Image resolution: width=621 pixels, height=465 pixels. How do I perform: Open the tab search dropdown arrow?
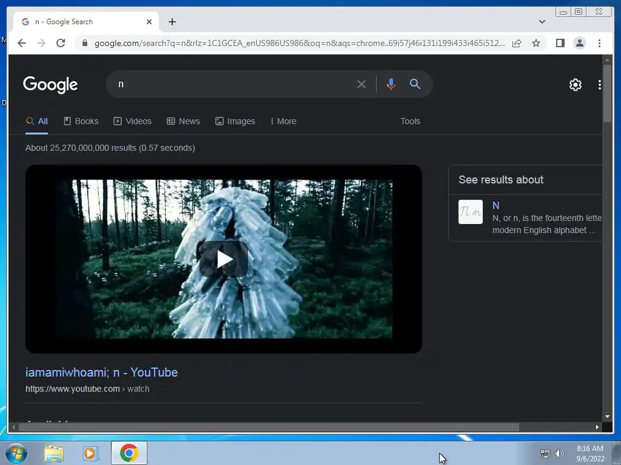coord(542,22)
